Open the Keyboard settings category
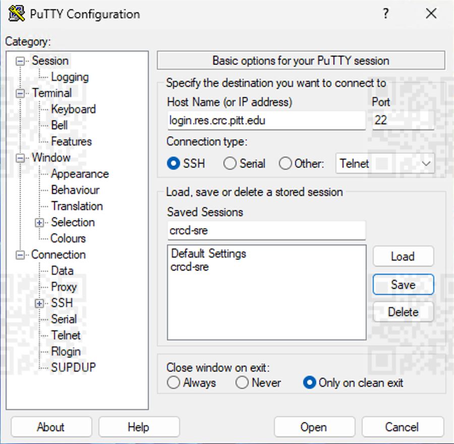Screen dimensions: 454x444 click(73, 109)
